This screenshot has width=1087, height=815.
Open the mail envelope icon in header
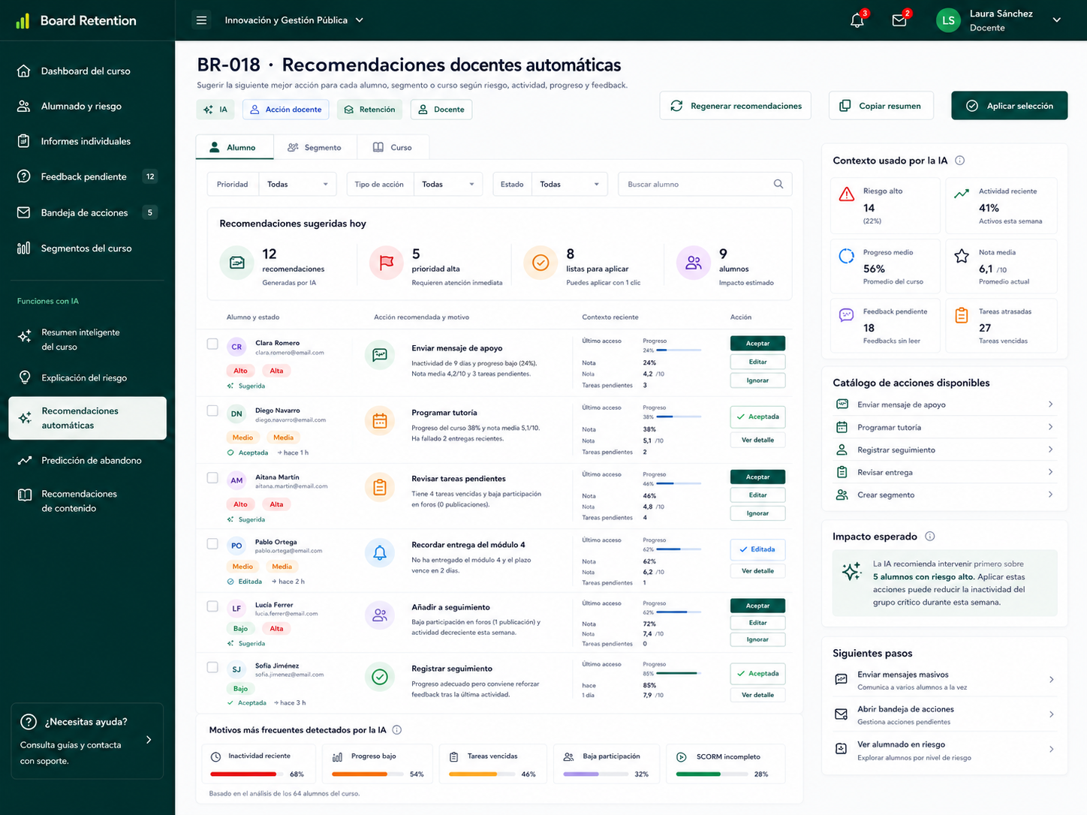pos(899,20)
